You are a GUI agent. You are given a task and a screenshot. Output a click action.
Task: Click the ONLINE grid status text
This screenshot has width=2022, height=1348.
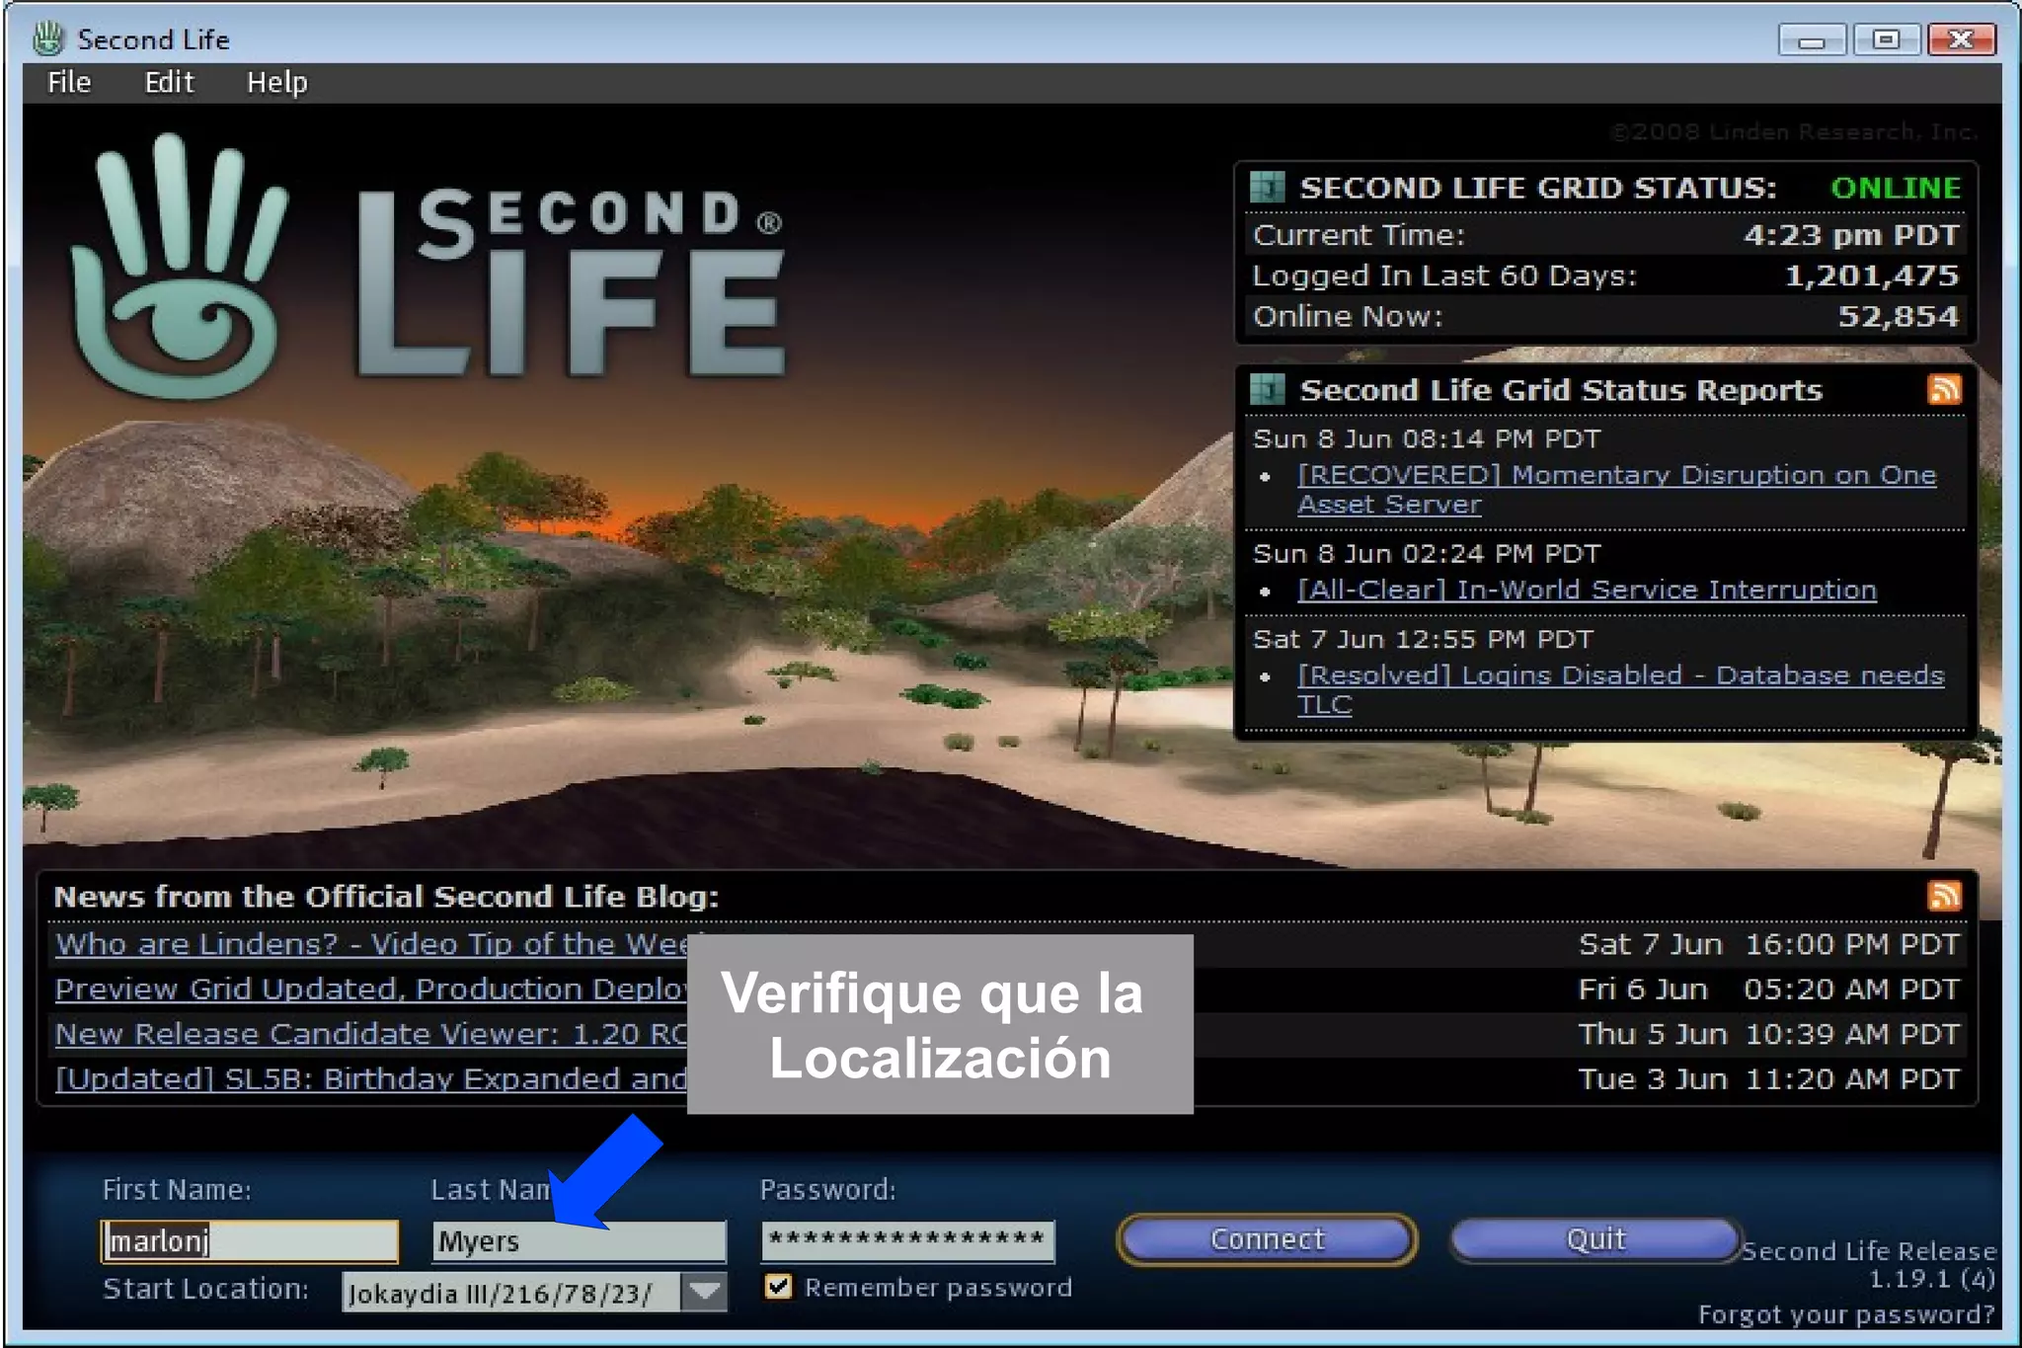coord(1896,188)
